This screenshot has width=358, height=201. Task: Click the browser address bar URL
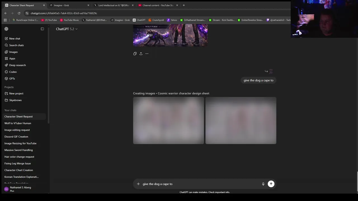coord(64,13)
